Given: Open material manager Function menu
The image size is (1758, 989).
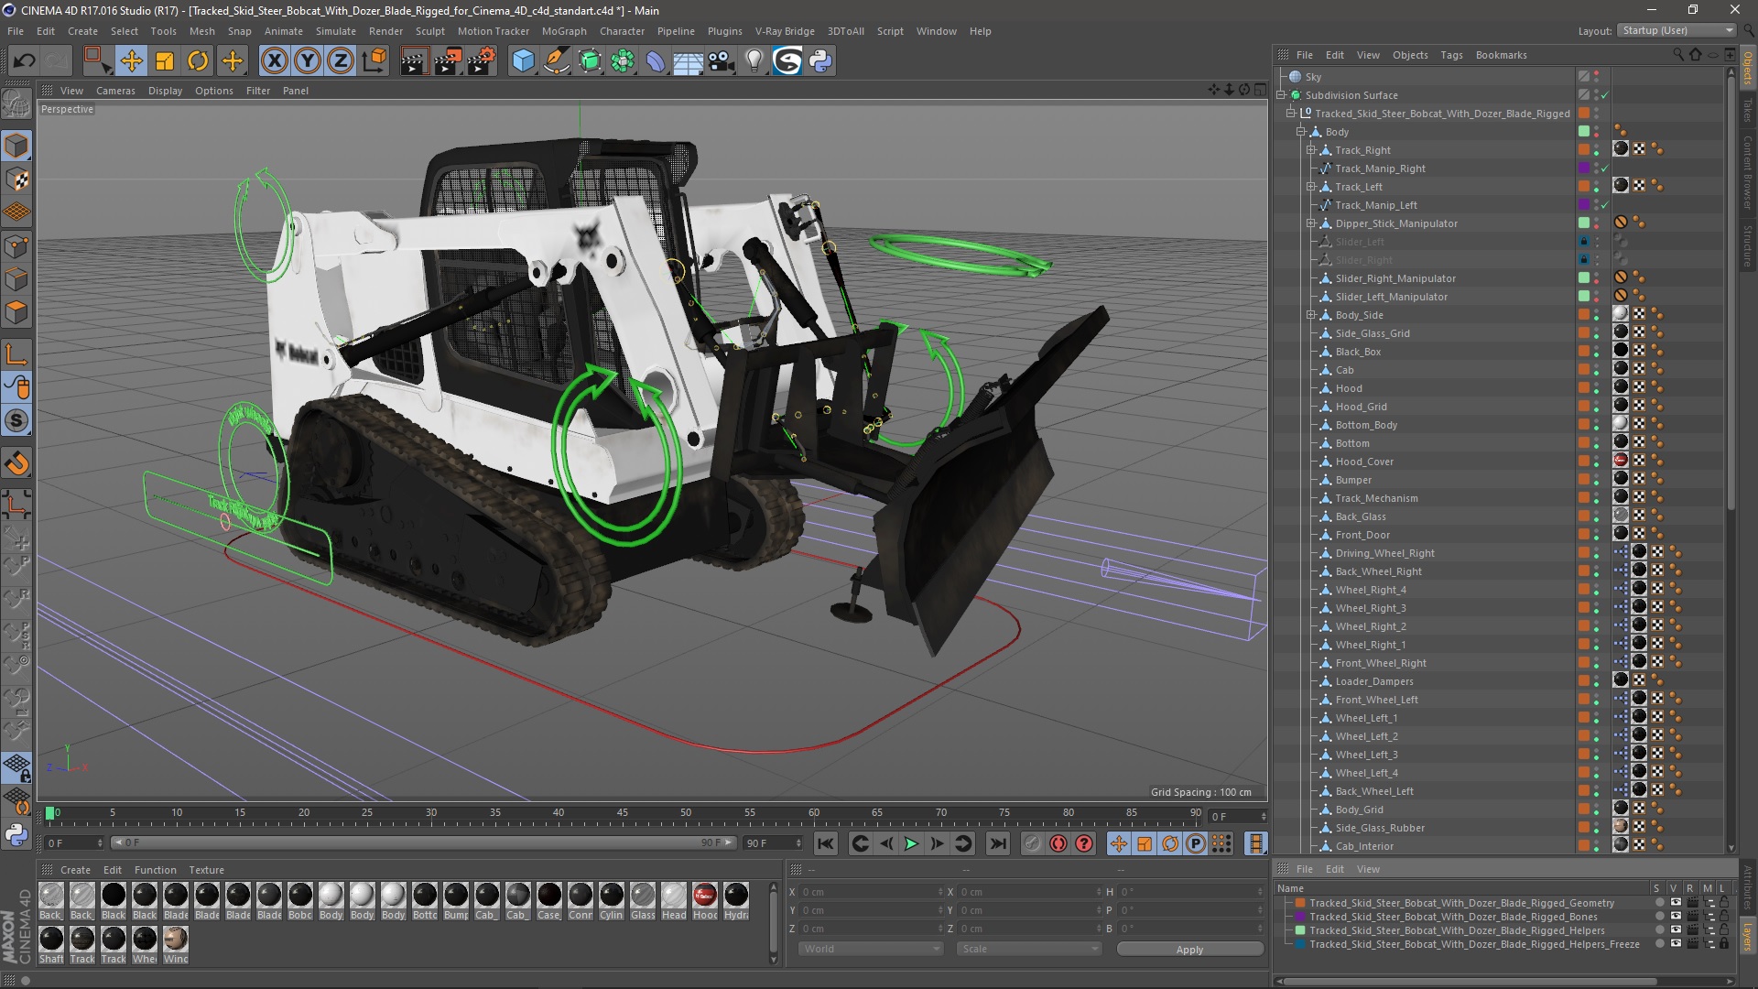Looking at the screenshot, I should coord(155,870).
